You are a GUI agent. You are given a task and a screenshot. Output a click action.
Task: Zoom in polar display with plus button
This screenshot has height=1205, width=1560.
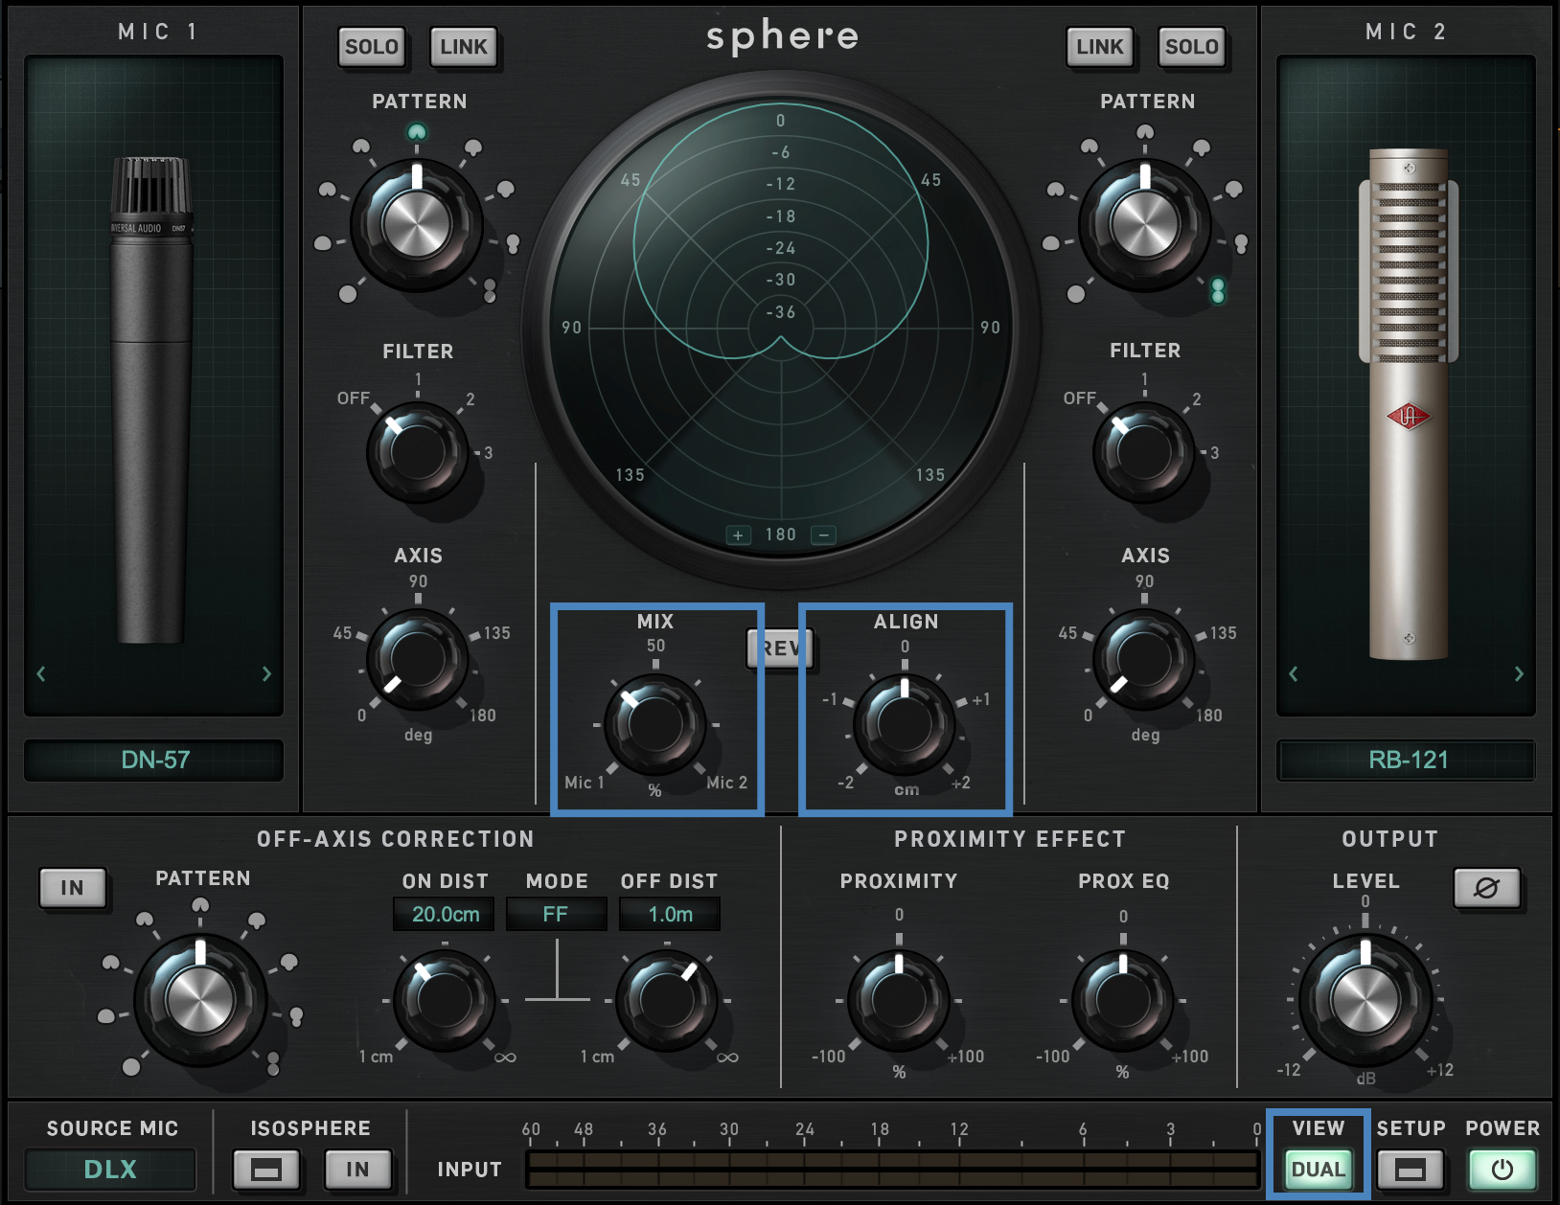click(x=738, y=535)
